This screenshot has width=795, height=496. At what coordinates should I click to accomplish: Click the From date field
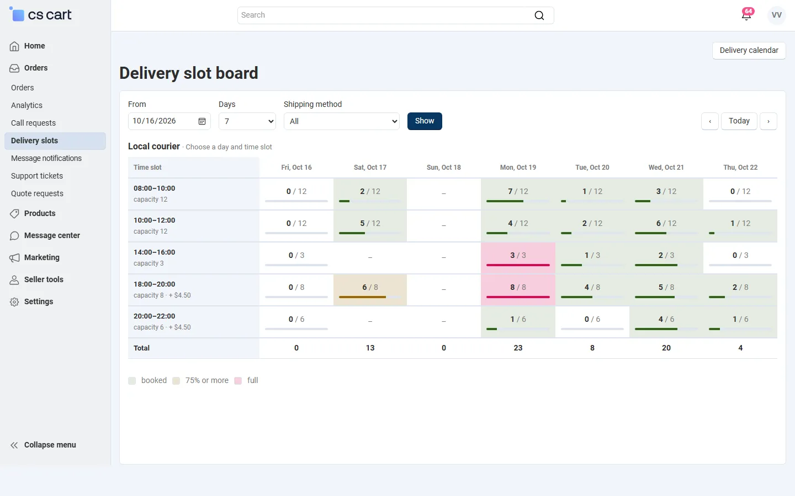point(169,121)
